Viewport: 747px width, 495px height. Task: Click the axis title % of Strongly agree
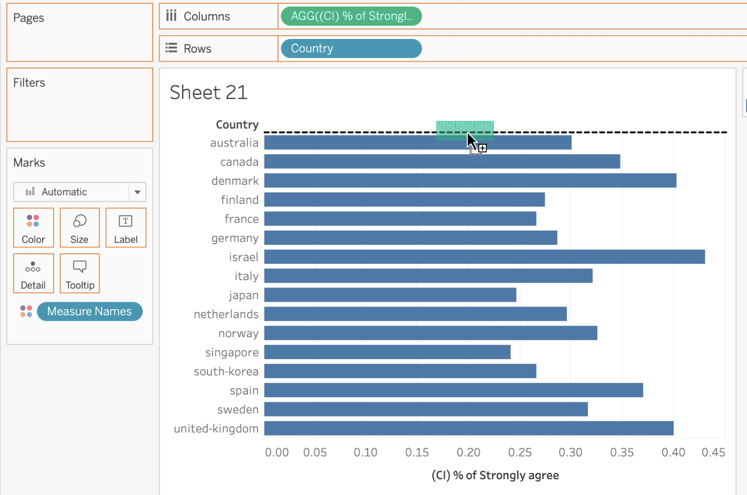[x=495, y=475]
